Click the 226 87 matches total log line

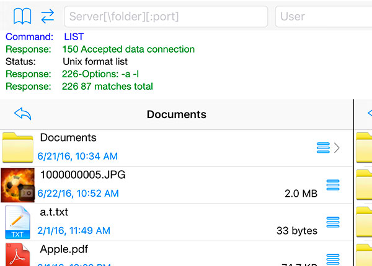click(107, 87)
